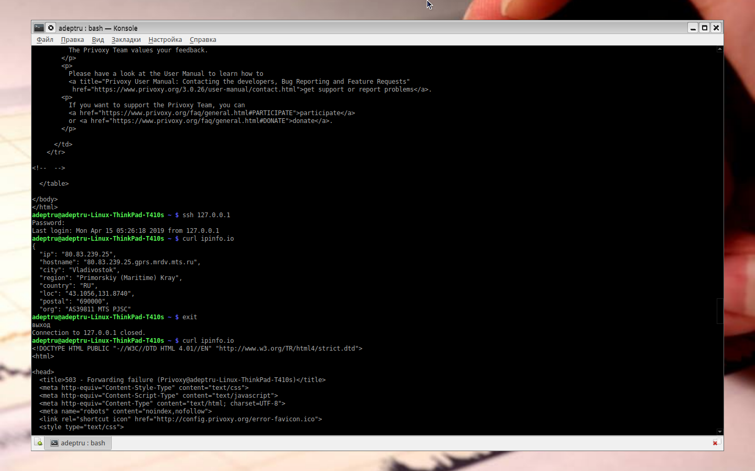Click the '<head>' tag line
This screenshot has height=471, width=755.
[x=43, y=372]
